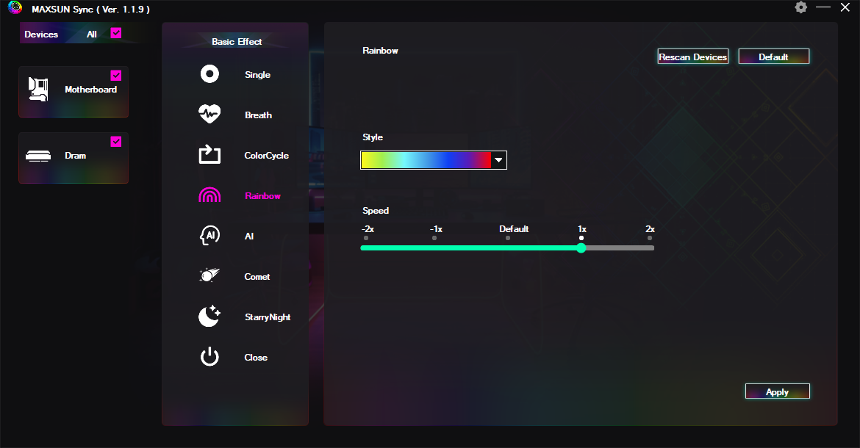
Task: Set speed to Default marker
Action: point(508,238)
